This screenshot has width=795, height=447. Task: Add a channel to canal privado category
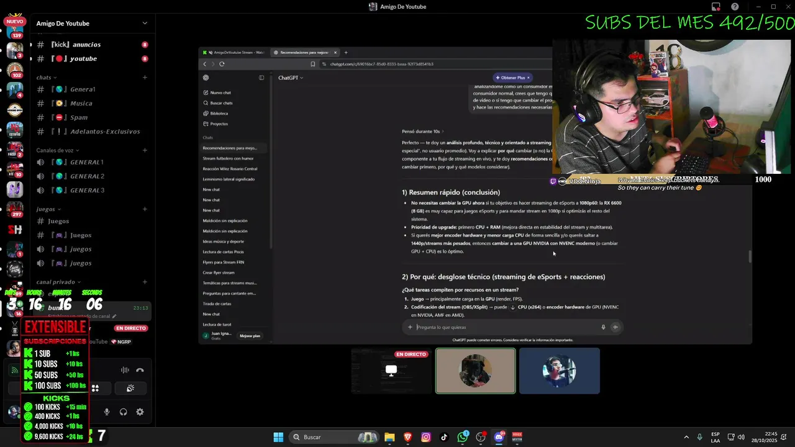pos(145,282)
